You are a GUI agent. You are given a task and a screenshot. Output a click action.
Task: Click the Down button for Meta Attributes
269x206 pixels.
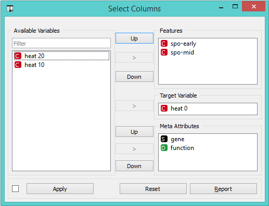point(134,166)
